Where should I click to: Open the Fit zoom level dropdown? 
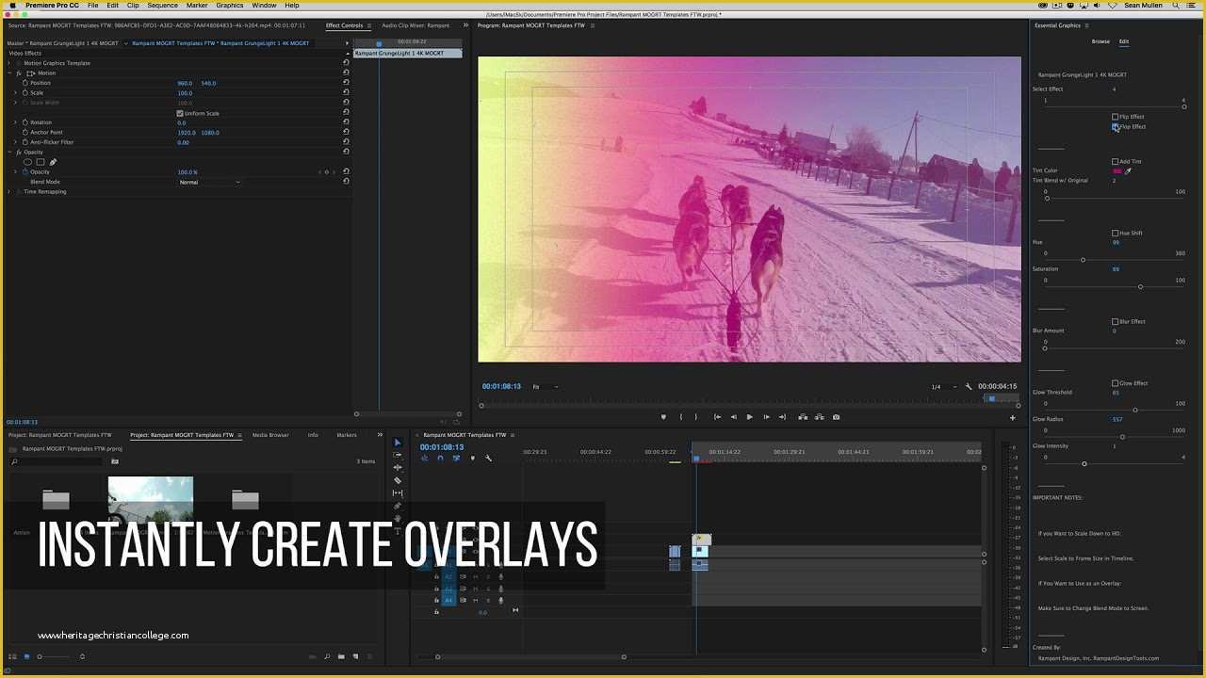pyautogui.click(x=546, y=386)
